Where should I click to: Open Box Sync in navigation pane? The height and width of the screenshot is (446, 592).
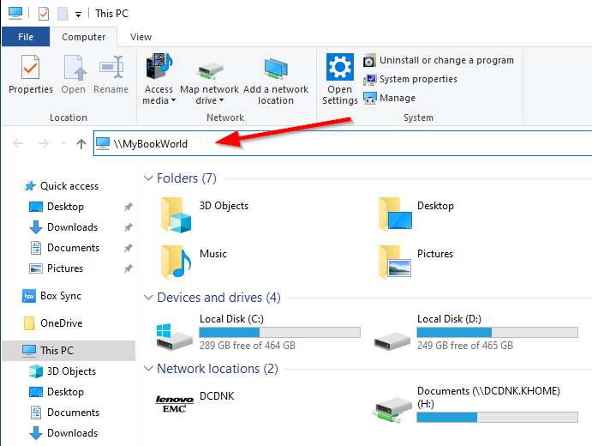pyautogui.click(x=51, y=296)
